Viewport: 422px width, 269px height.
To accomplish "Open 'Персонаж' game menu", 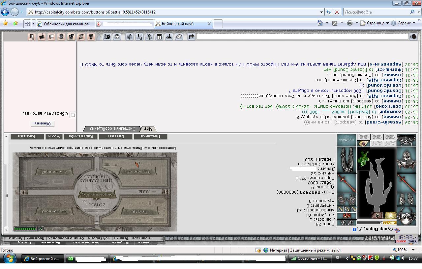I will click(50, 243).
